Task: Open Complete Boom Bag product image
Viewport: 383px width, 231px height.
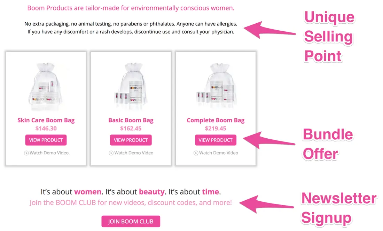Action: pyautogui.click(x=216, y=86)
